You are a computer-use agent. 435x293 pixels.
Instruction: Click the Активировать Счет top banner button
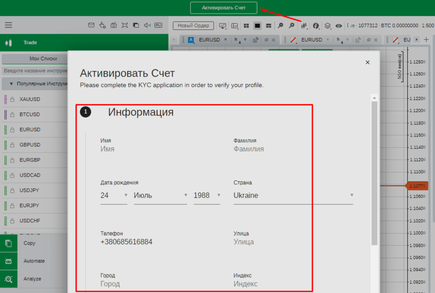click(x=223, y=8)
